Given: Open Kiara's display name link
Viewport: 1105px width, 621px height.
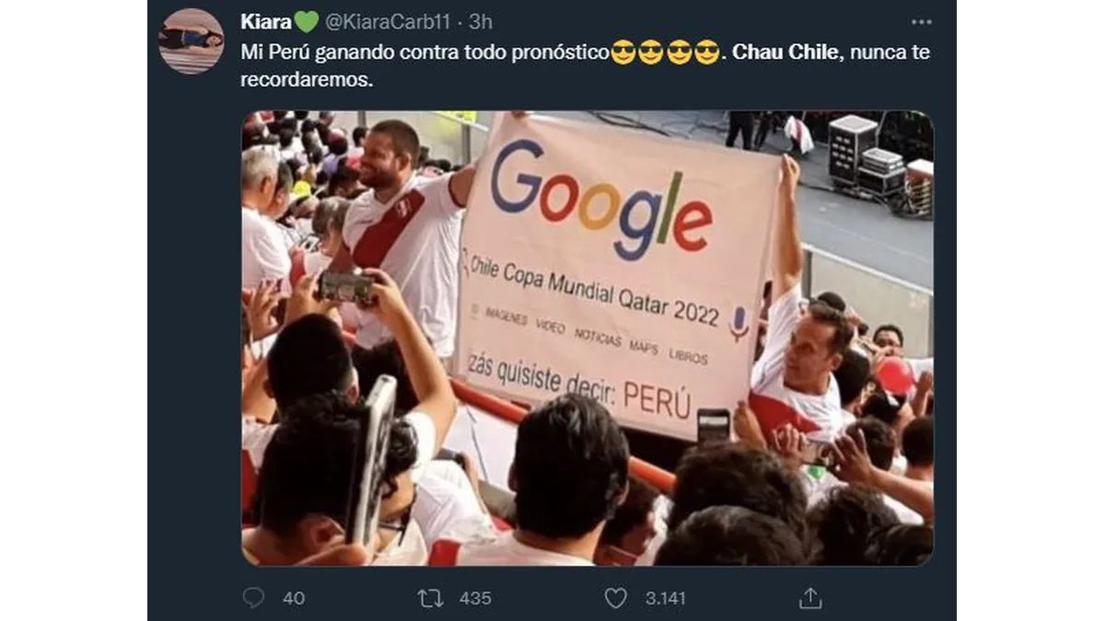Looking at the screenshot, I should tap(265, 20).
